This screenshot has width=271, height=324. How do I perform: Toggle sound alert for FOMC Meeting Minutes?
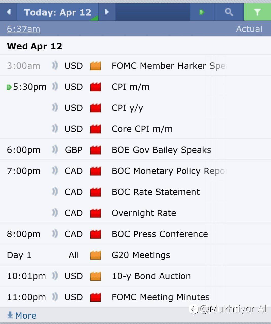tap(55, 297)
